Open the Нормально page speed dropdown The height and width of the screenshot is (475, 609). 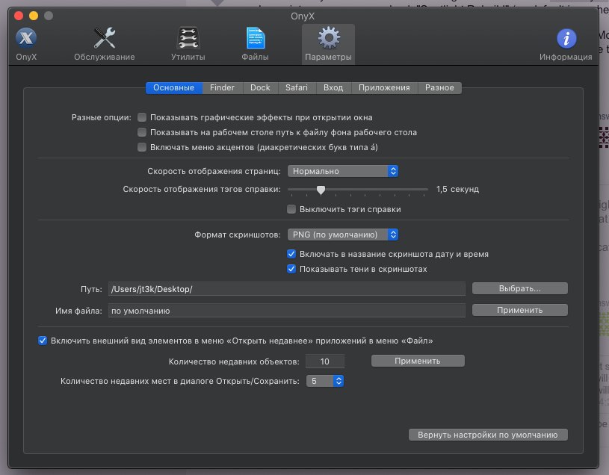343,171
